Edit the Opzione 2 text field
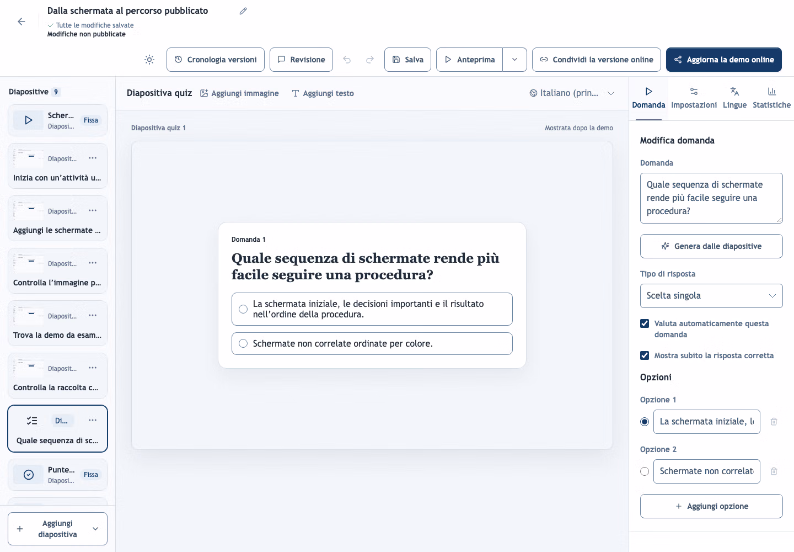Viewport: 794px width, 552px height. (707, 471)
